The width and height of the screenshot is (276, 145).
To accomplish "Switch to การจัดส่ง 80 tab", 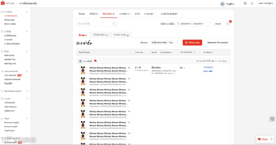I will click(x=125, y=14).
